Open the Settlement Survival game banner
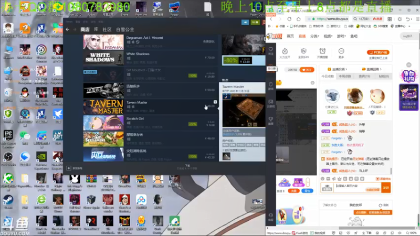 click(103, 139)
